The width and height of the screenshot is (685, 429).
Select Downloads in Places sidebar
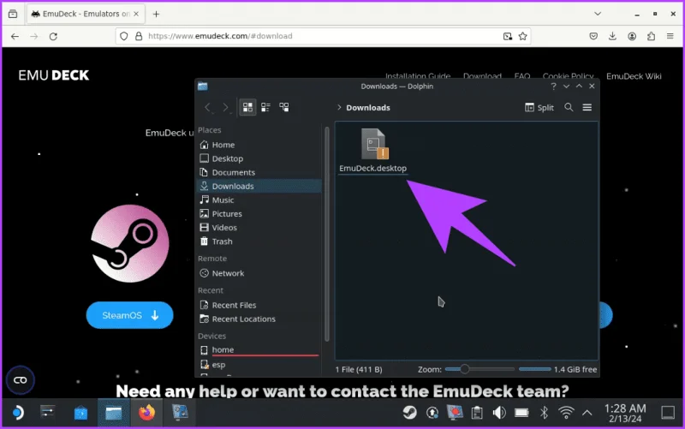pyautogui.click(x=259, y=186)
